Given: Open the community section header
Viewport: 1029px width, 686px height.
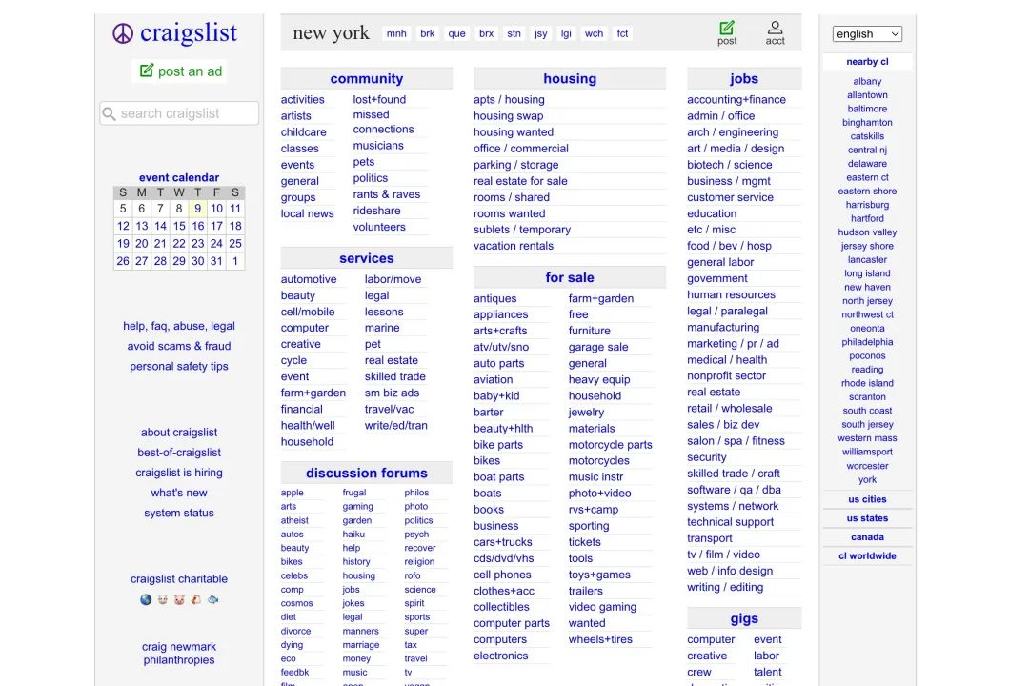Looking at the screenshot, I should click(x=366, y=79).
